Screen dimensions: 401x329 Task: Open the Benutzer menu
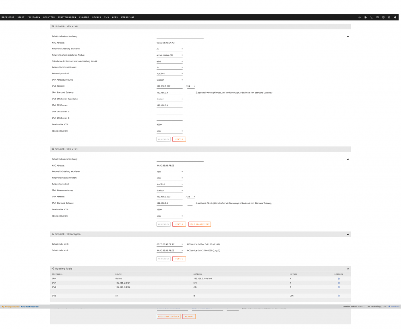tap(49, 17)
